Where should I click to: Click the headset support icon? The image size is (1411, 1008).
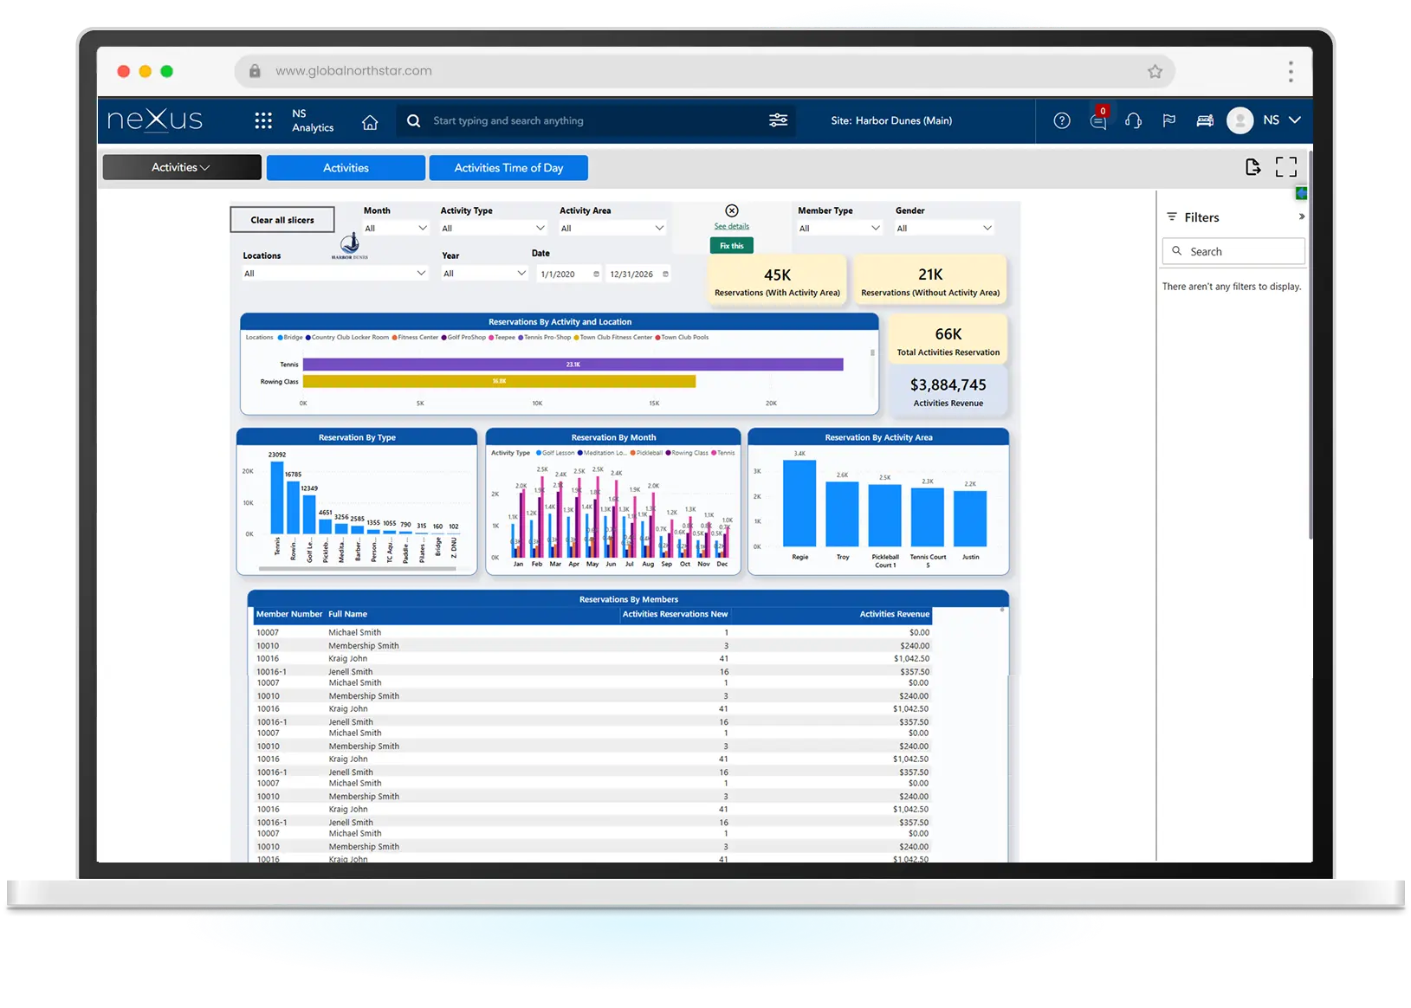(x=1133, y=120)
